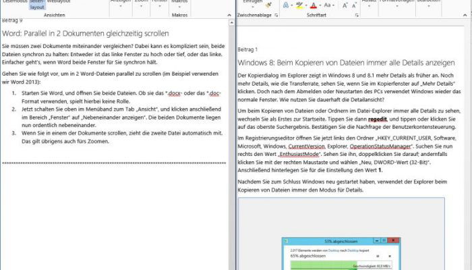472x270 pixels.
Task: Click the underlined '*.docx-' text in step 1
Action: pos(173,93)
